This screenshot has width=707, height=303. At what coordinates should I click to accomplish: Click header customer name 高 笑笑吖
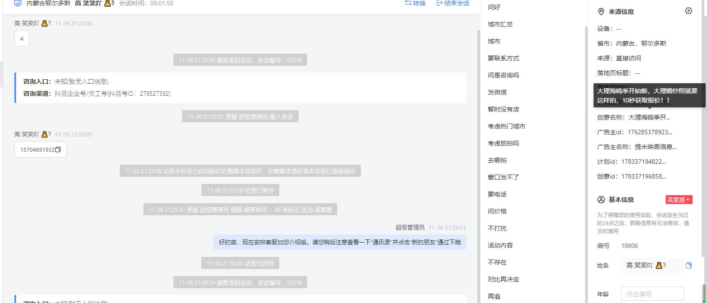pos(95,3)
